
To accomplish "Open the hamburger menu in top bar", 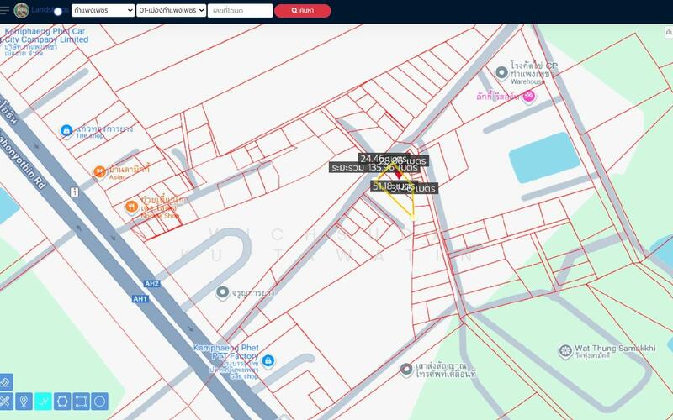I will [x=5, y=10].
